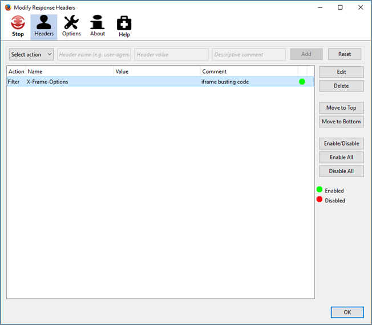Image resolution: width=372 pixels, height=325 pixels.
Task: Sort by the Name column header
Action: [70, 71]
